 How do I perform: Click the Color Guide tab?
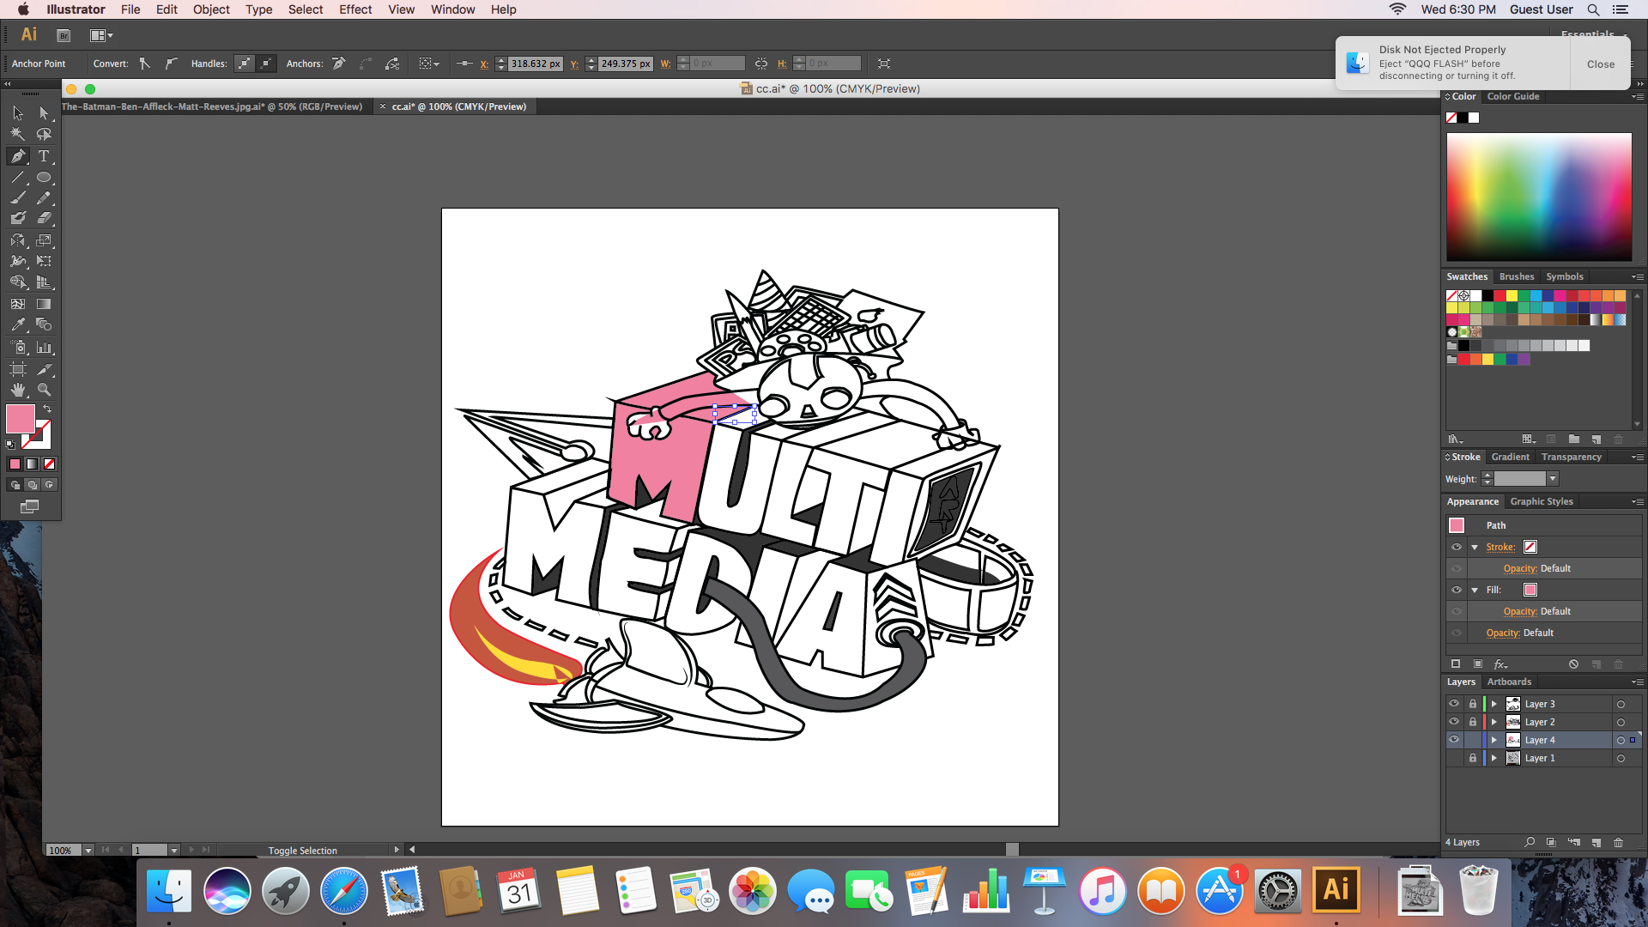tap(1512, 96)
